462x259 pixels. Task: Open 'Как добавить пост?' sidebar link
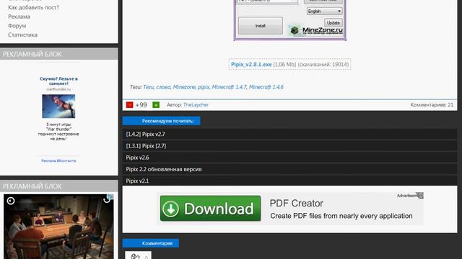pos(33,7)
